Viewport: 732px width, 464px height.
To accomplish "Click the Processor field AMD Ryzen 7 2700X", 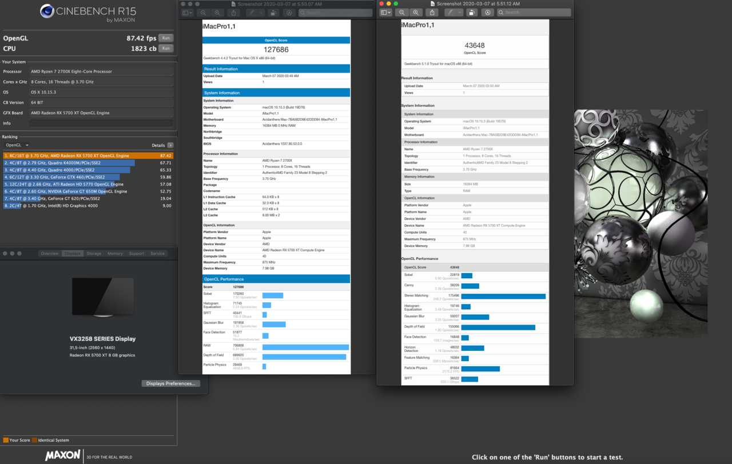I will tap(101, 71).
